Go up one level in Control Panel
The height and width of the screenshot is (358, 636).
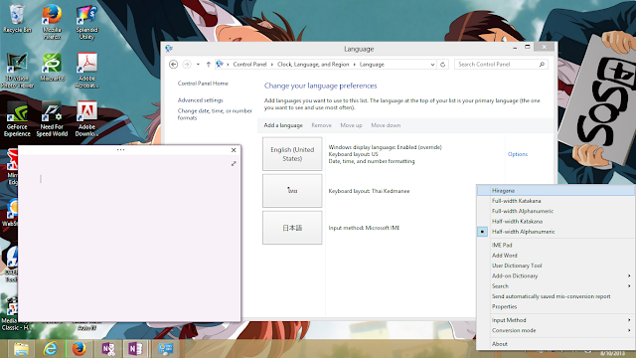click(x=209, y=64)
